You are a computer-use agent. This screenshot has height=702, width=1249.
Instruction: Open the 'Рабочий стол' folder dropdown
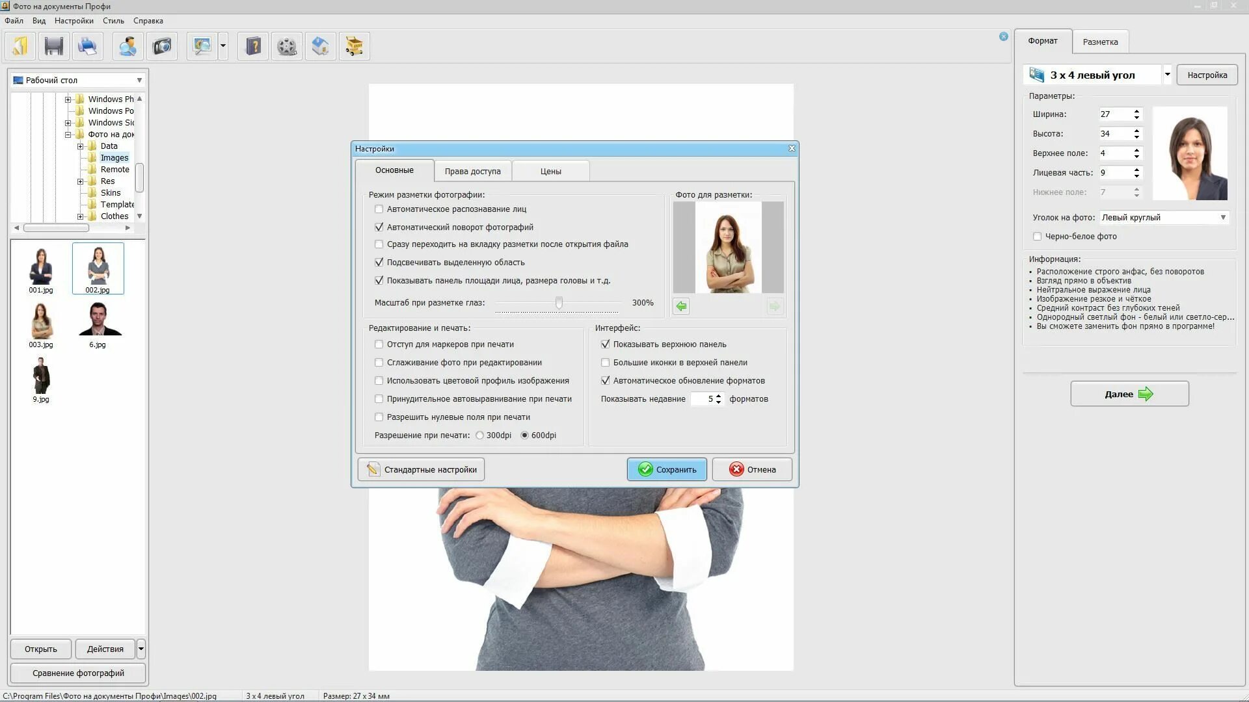pos(139,81)
